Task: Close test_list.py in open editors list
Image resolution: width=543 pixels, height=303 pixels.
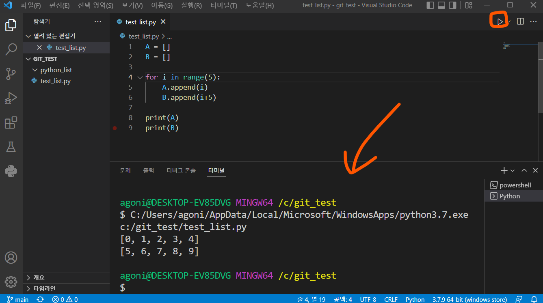Action: (x=39, y=47)
